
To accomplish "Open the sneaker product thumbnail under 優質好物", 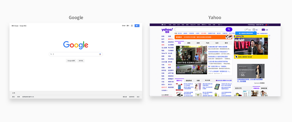I will [238, 93].
